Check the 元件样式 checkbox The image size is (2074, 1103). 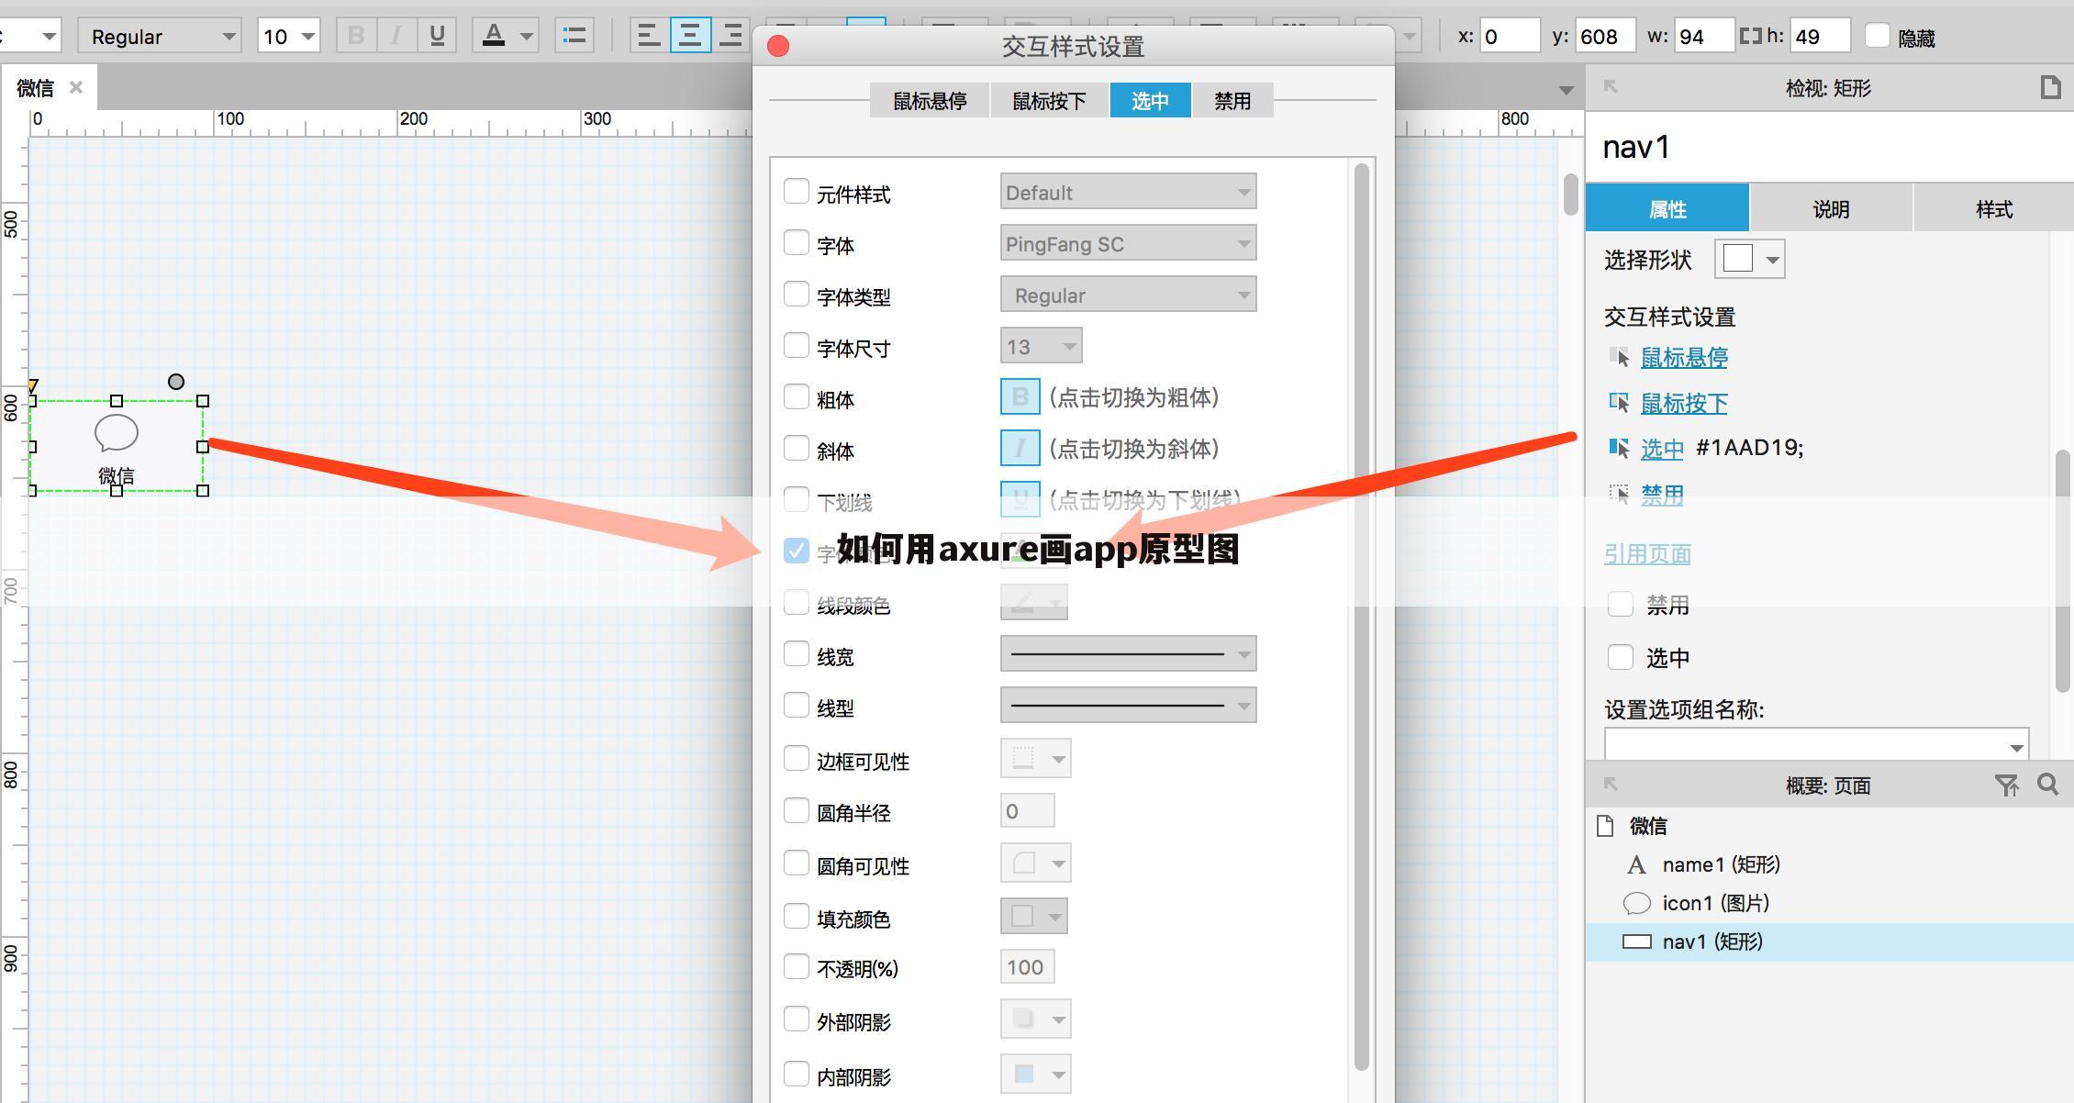797,192
